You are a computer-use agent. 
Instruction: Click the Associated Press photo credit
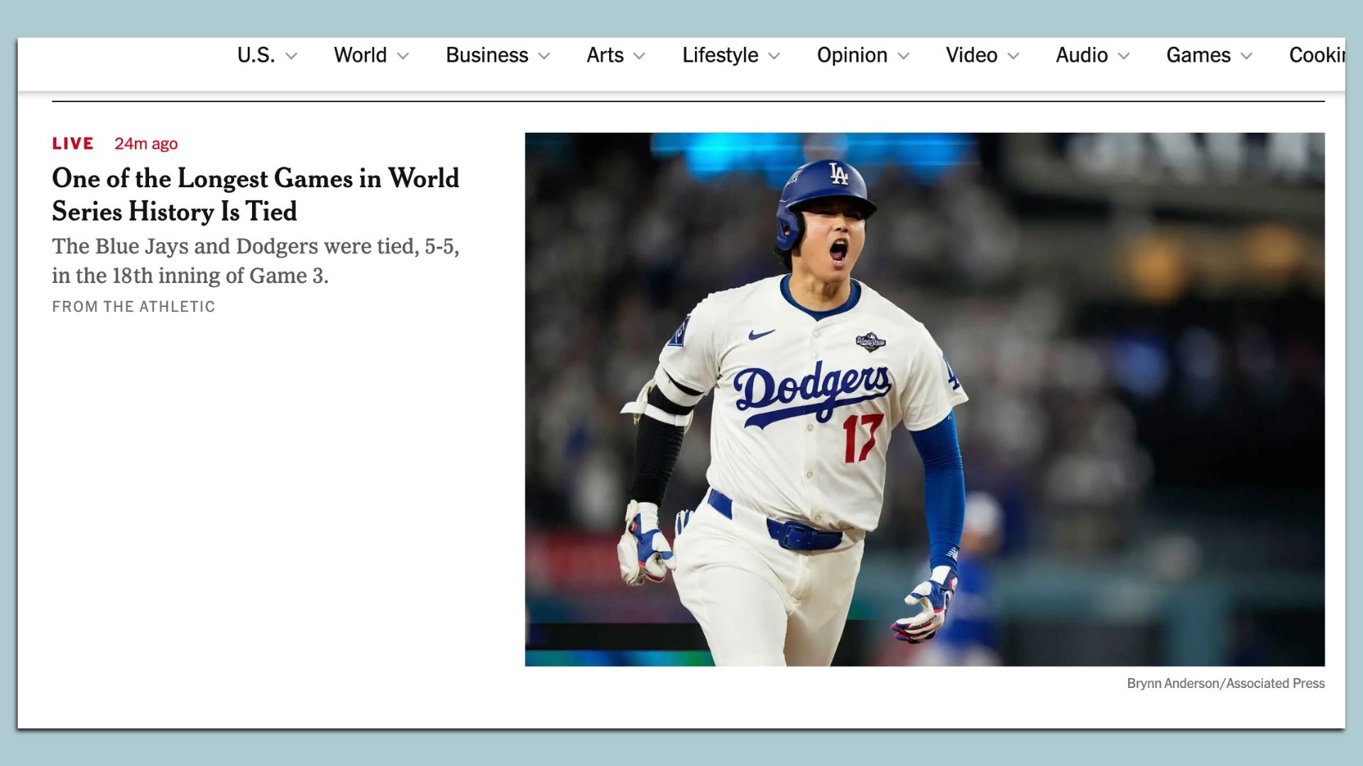[x=1225, y=683]
